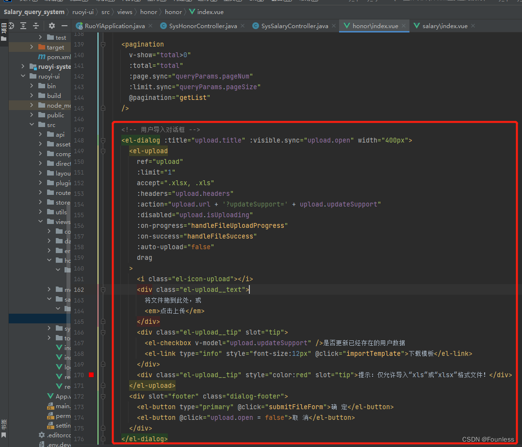Click the locate opened file target icon
Image resolution: width=522 pixels, height=447 pixels.
(11, 26)
